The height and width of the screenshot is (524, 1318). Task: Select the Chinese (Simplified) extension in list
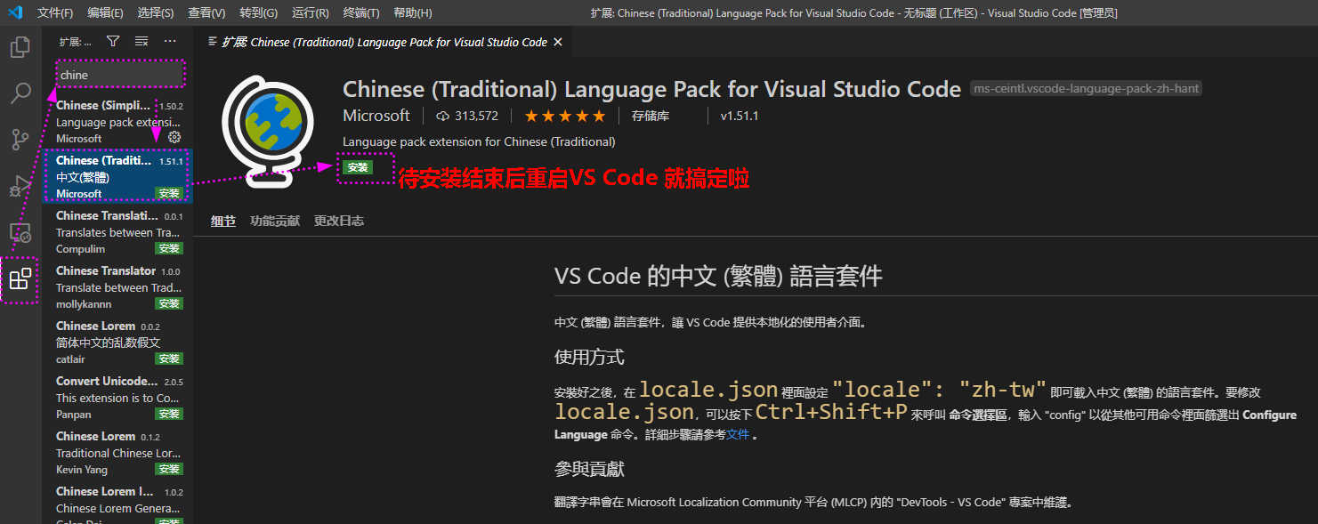point(117,121)
